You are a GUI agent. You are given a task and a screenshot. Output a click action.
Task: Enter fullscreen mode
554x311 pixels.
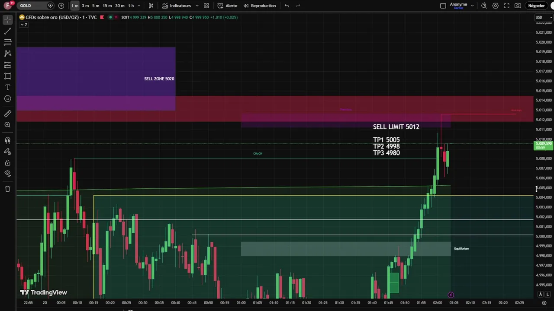pos(506,6)
